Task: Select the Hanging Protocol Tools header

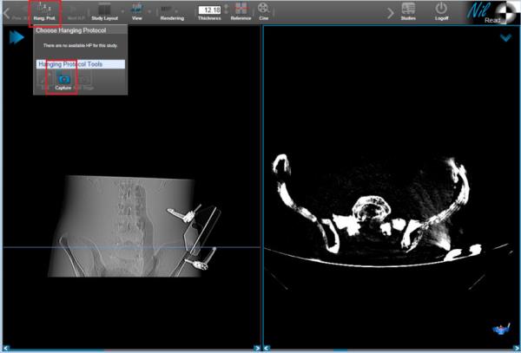Action: click(x=80, y=64)
